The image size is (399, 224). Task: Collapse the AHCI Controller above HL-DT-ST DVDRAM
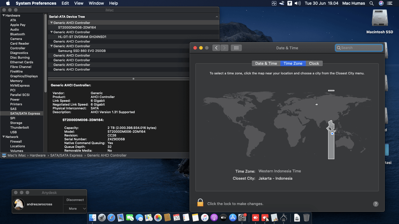pos(51,32)
